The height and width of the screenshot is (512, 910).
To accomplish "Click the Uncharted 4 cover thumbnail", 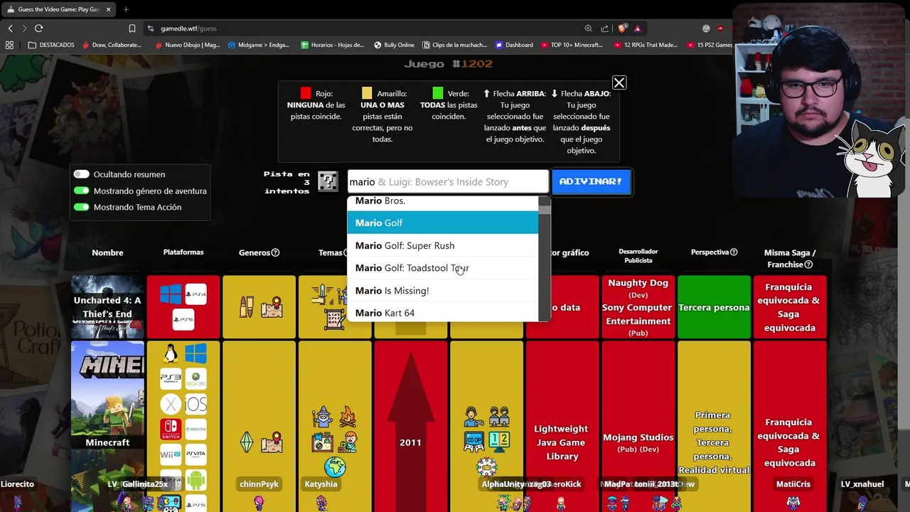I will tap(107, 307).
